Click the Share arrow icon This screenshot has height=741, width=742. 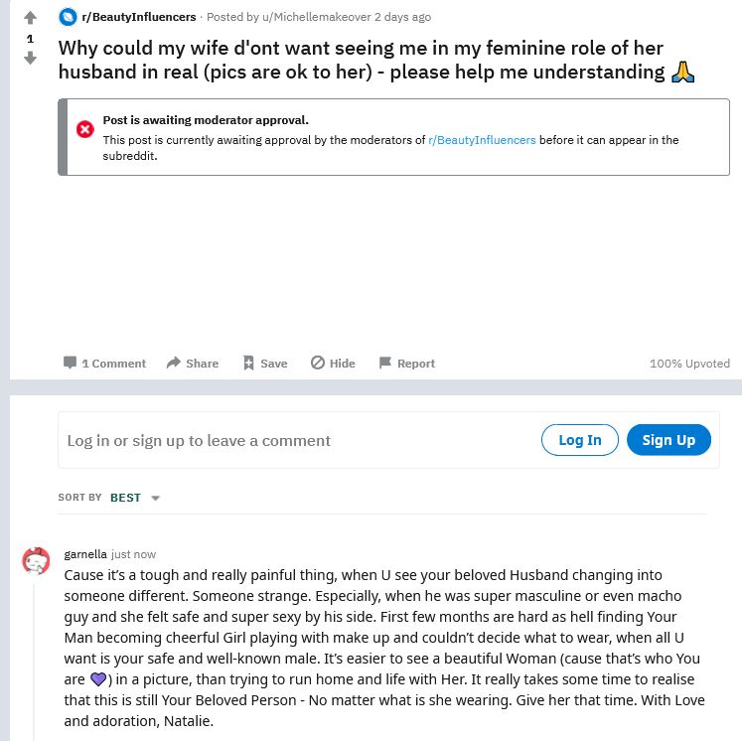tap(174, 363)
